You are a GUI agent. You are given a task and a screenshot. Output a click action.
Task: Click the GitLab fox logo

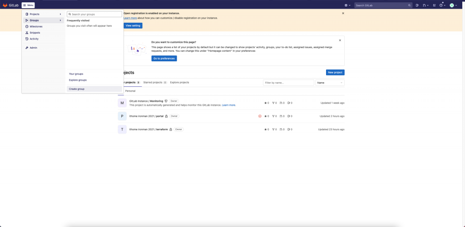tap(5, 5)
